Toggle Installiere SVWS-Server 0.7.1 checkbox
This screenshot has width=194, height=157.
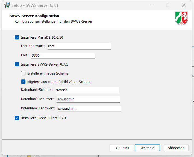[x=17, y=64]
